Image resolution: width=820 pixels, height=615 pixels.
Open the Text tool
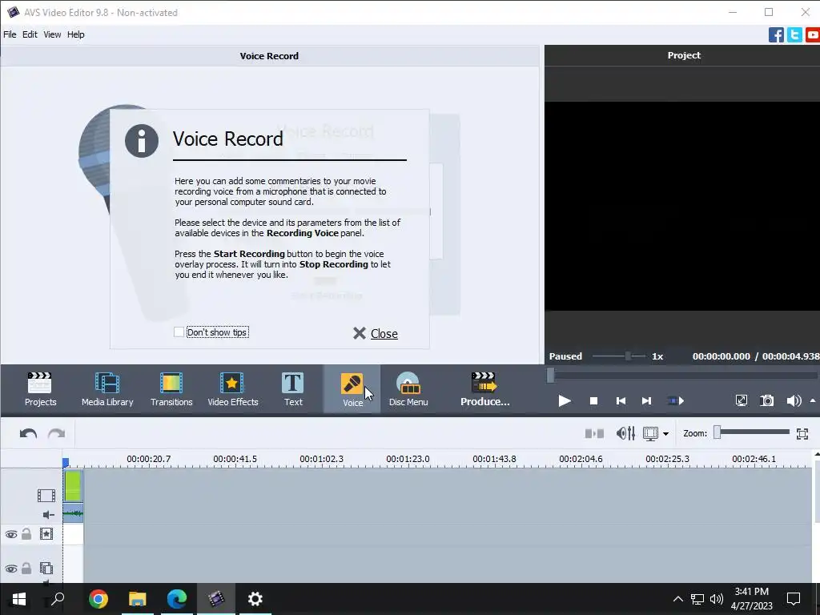tap(293, 389)
